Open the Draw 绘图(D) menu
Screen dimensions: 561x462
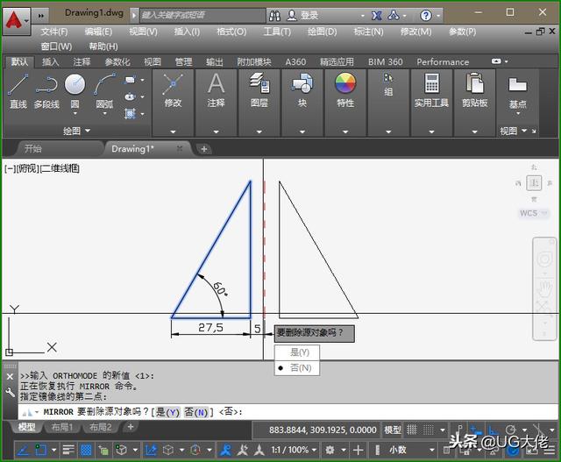(323, 32)
